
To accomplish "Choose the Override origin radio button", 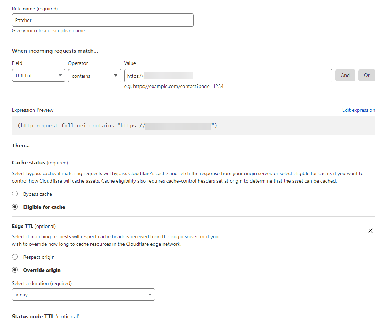I will [15, 270].
